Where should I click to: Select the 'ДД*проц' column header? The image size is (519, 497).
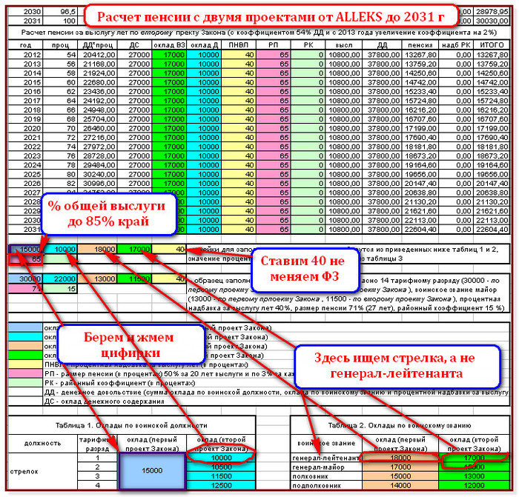tap(97, 45)
